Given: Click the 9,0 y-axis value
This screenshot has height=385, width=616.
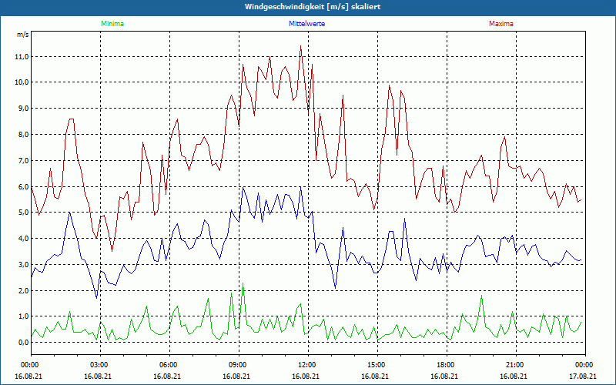Looking at the screenshot, I should [x=23, y=109].
